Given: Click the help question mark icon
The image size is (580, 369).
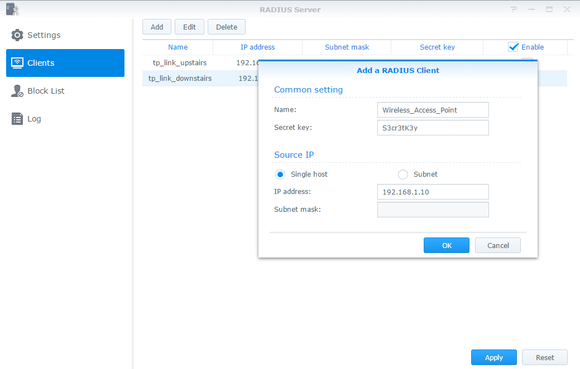Looking at the screenshot, I should [514, 9].
